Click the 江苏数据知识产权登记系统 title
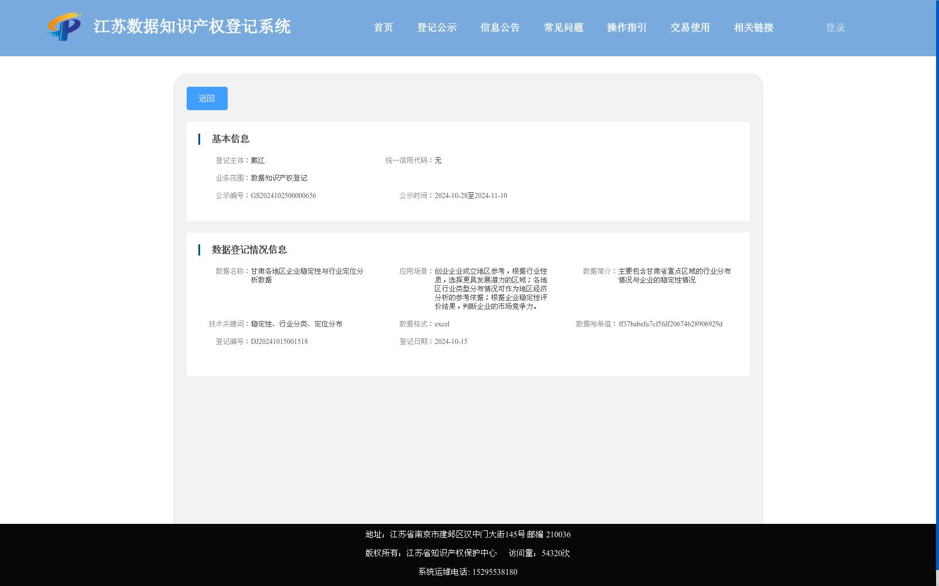The width and height of the screenshot is (939, 586). [x=192, y=26]
